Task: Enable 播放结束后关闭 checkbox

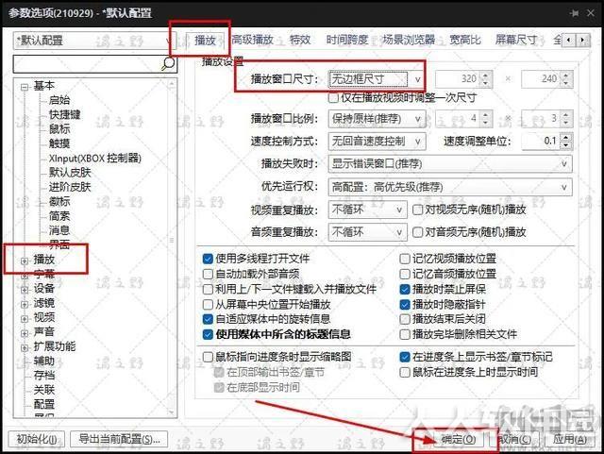Action: coord(405,319)
